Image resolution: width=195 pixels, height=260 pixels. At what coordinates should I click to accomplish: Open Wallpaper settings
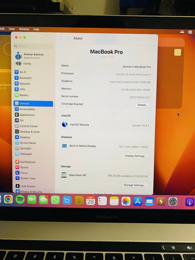pyautogui.click(x=24, y=154)
